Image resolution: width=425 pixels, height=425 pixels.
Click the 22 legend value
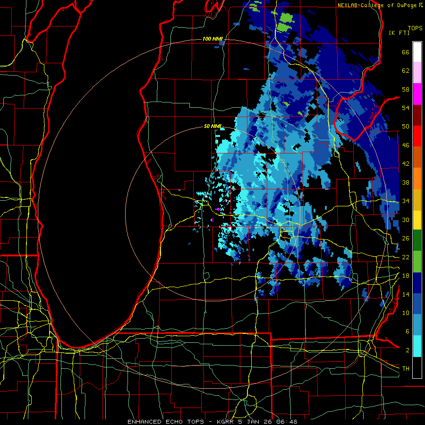coord(406,257)
